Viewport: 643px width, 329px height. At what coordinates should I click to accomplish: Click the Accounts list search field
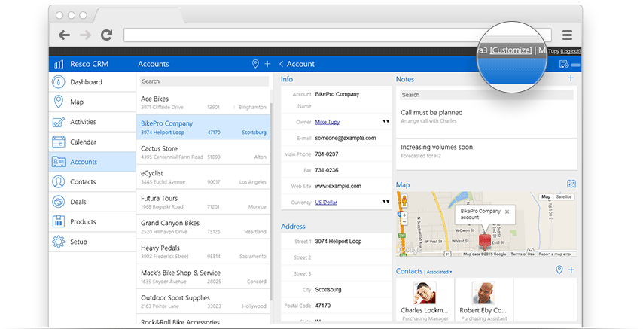(203, 81)
